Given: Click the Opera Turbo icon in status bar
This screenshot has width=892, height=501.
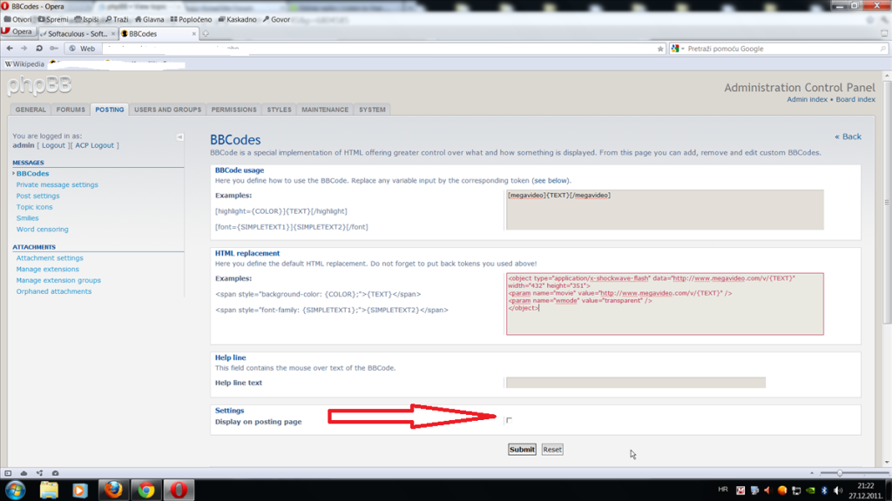Looking at the screenshot, I should [x=55, y=472].
